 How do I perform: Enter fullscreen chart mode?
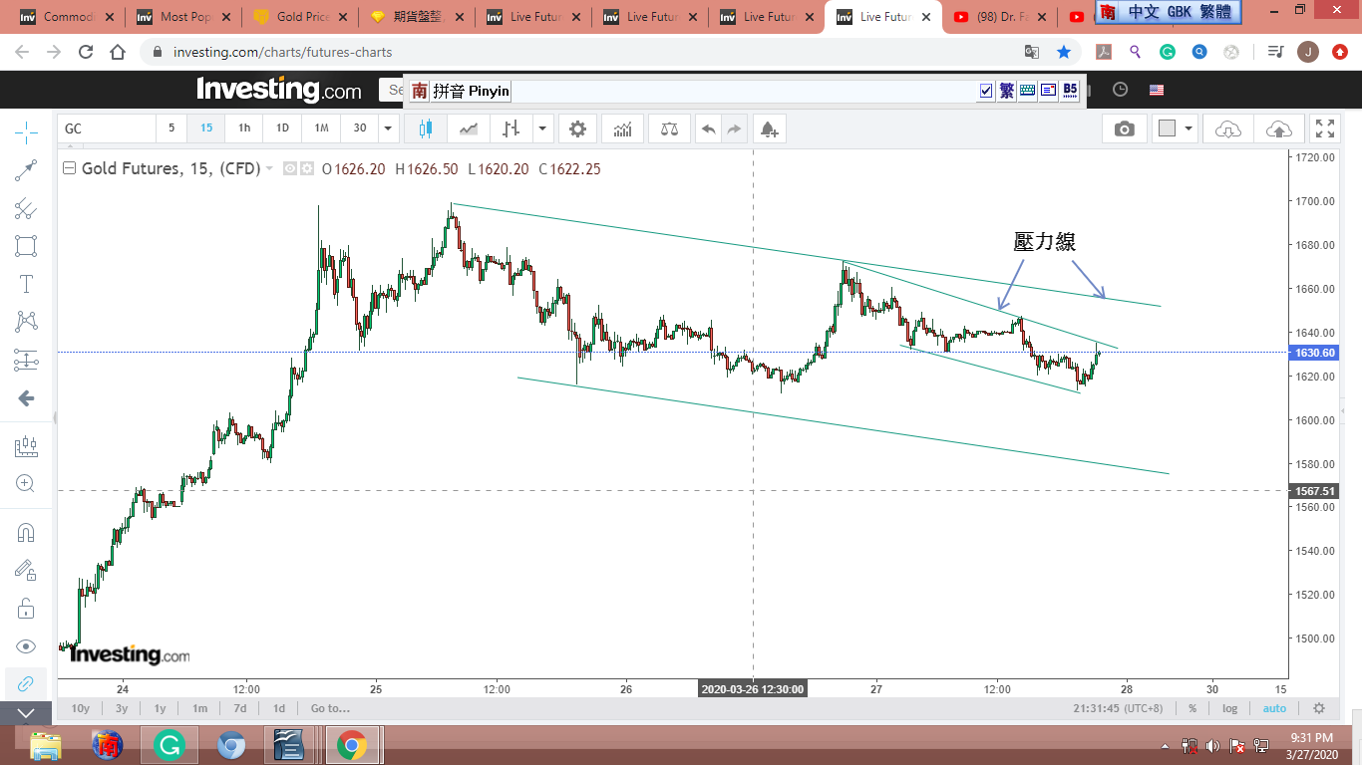pyautogui.click(x=1324, y=128)
